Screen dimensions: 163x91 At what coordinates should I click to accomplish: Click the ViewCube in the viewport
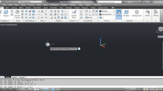(x=160, y=29)
